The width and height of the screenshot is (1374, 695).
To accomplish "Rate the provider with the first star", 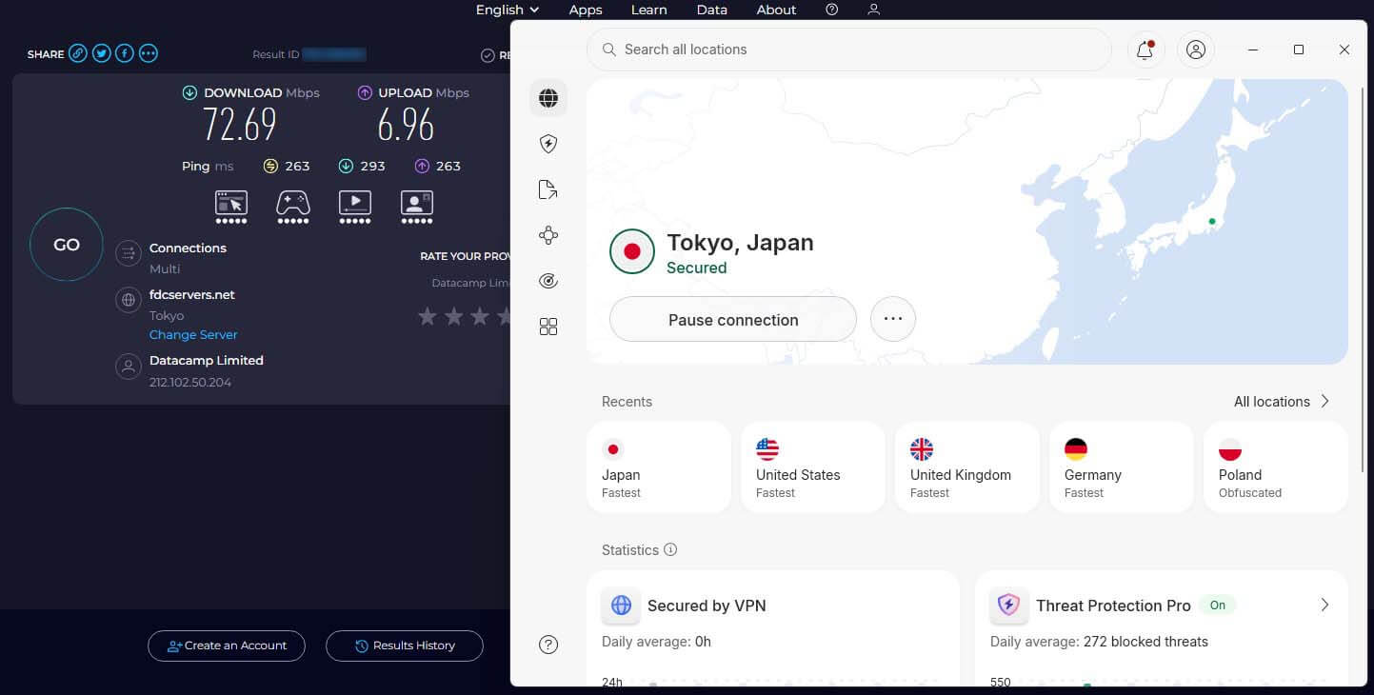I will pyautogui.click(x=428, y=316).
